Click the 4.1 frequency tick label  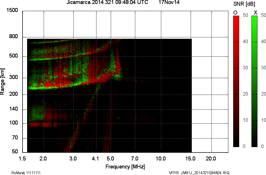(x=95, y=158)
